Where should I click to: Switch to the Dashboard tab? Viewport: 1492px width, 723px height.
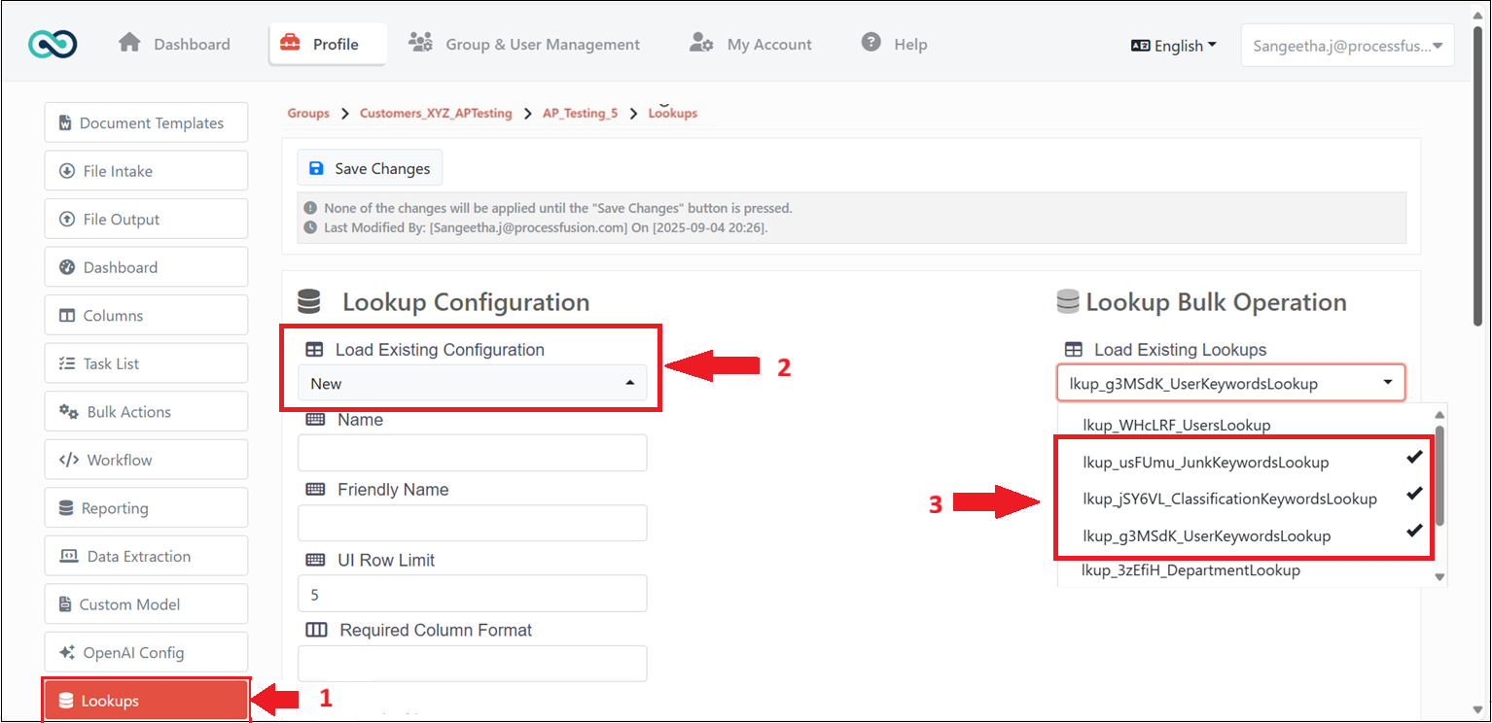(x=175, y=44)
